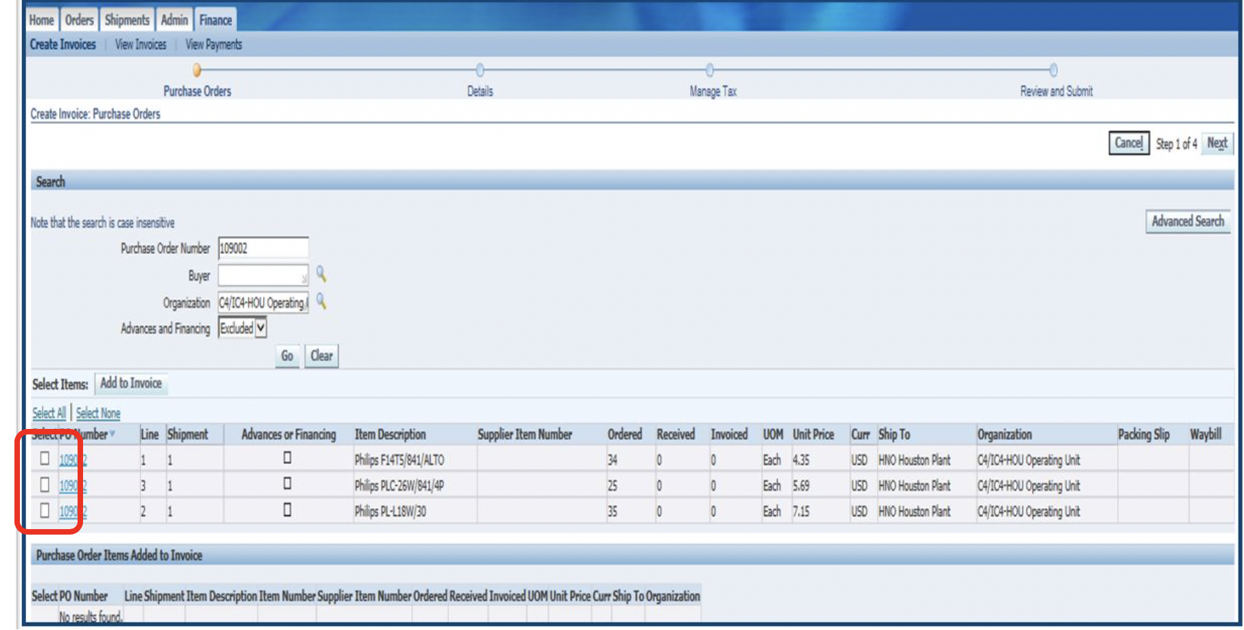Click the Purchase Orders train step marker
This screenshot has width=1244, height=630.
point(197,70)
